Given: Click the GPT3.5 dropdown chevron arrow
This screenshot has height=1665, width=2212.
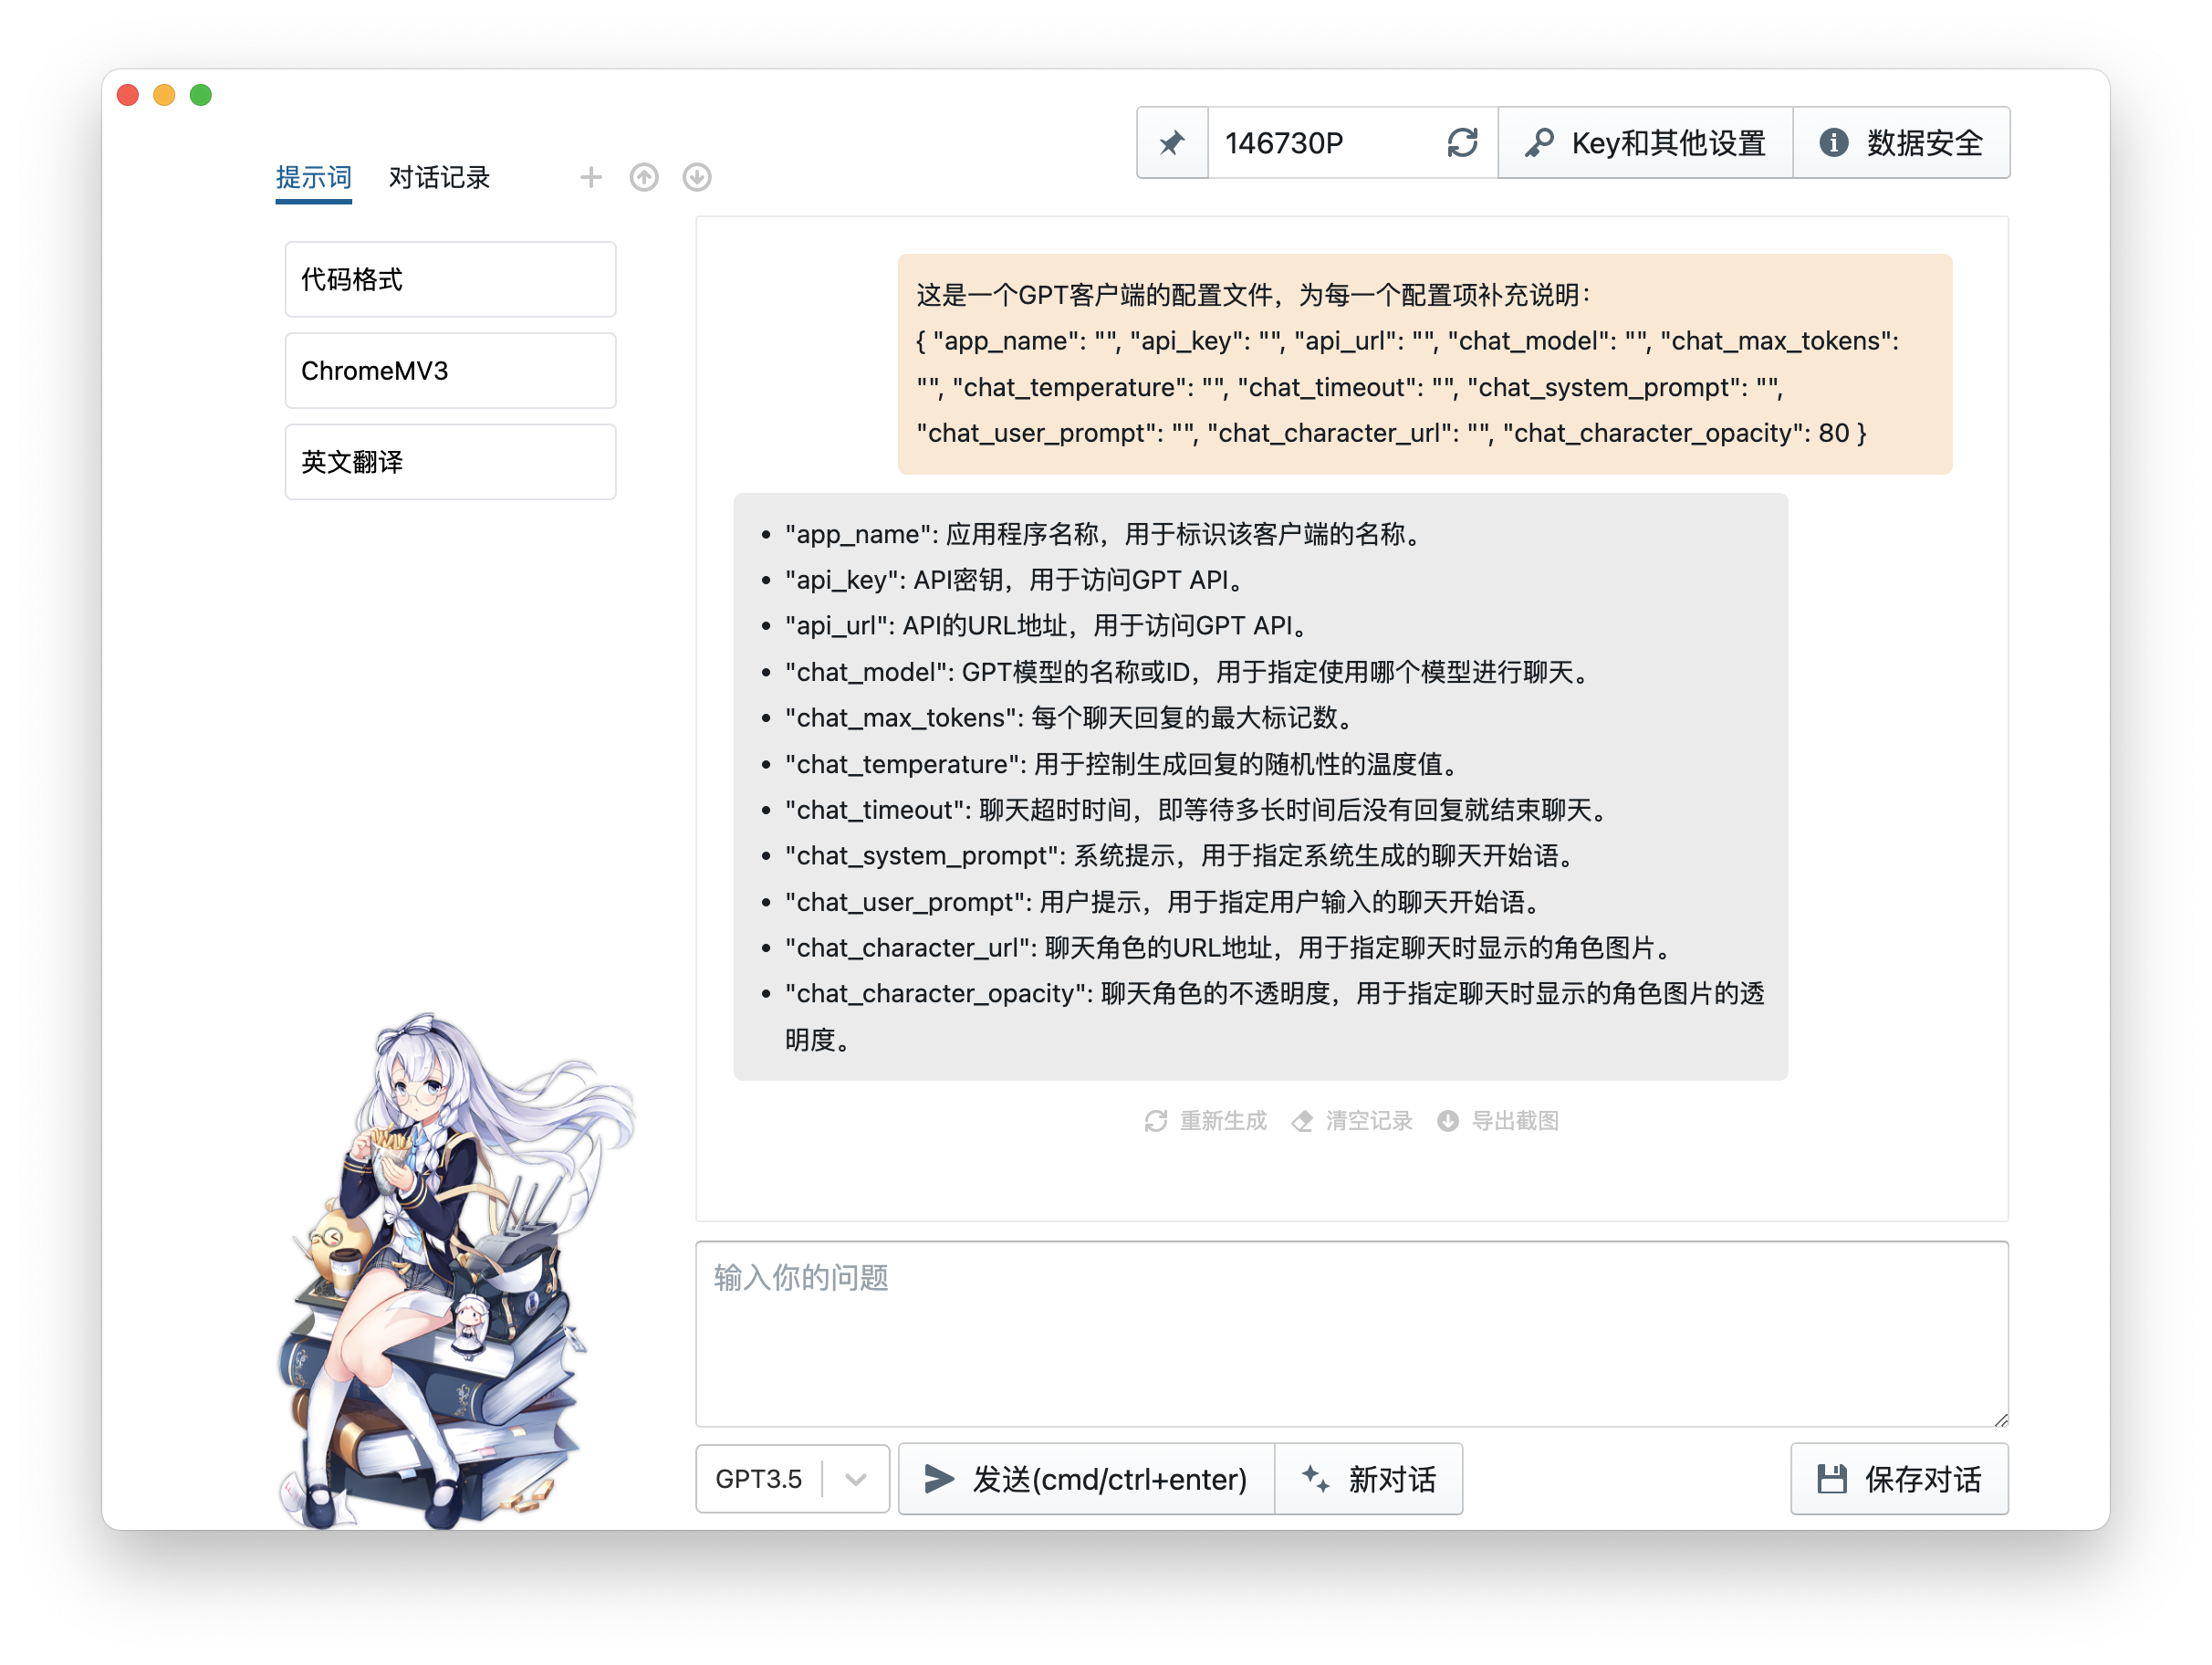Looking at the screenshot, I should [x=855, y=1479].
